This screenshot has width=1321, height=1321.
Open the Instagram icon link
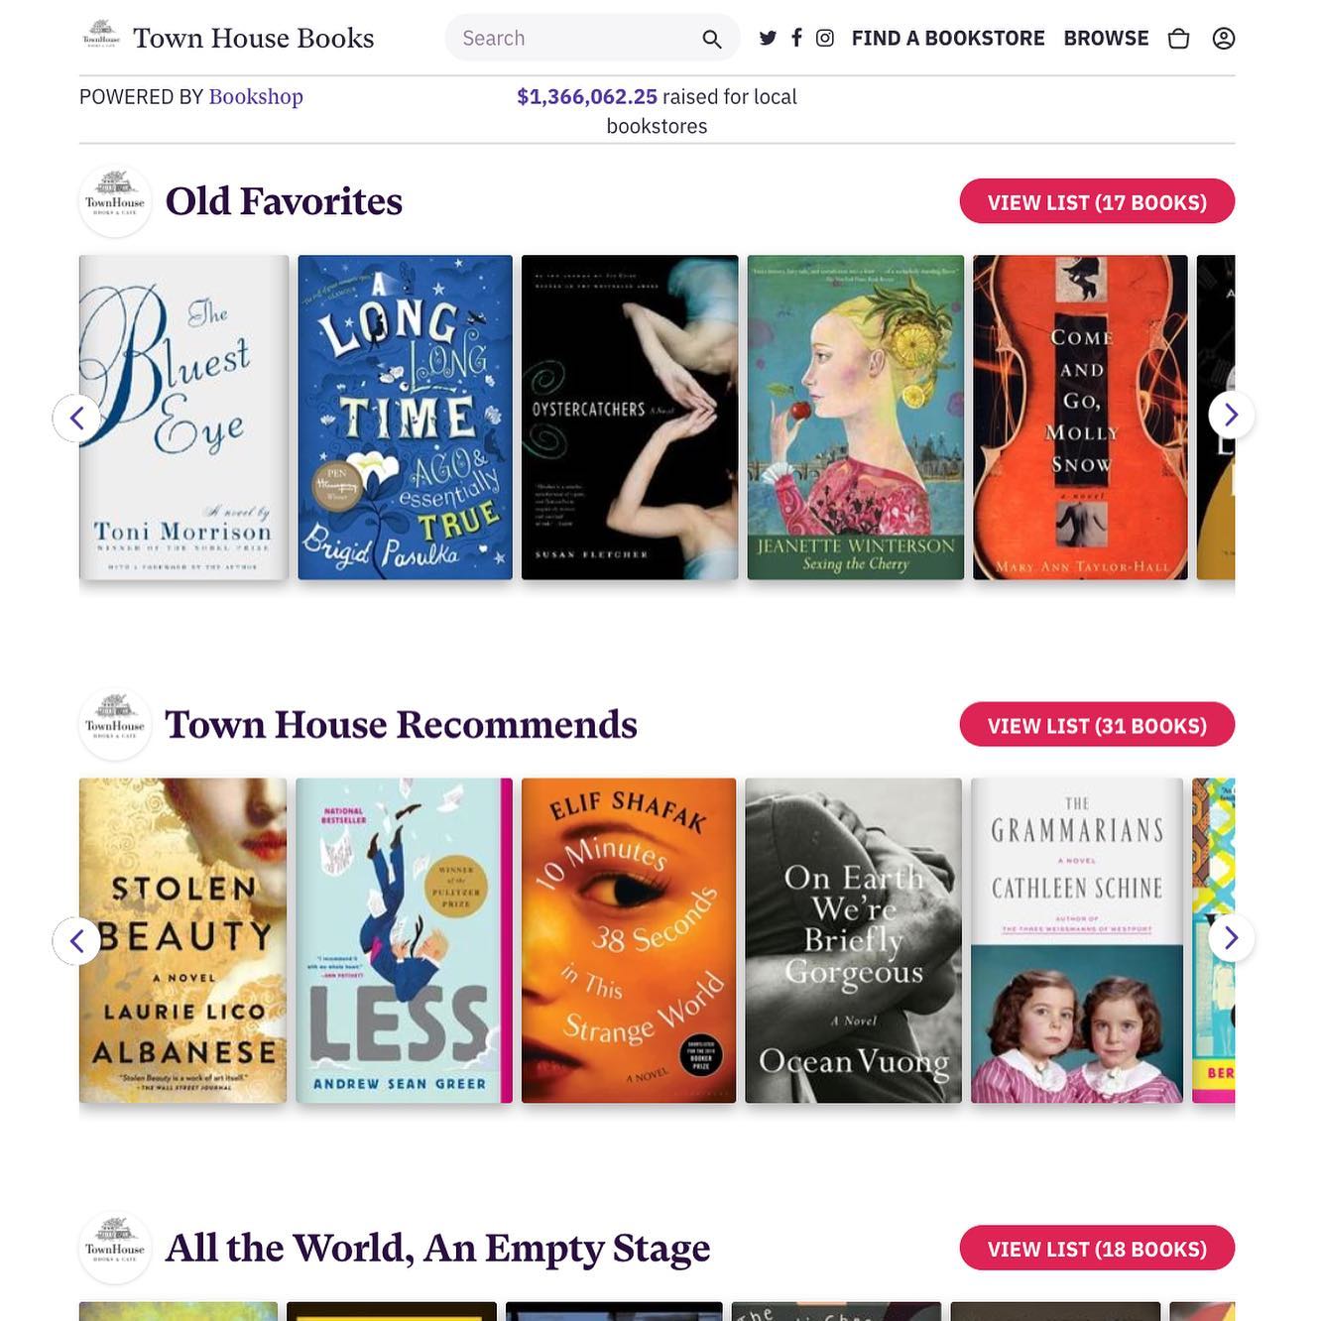(x=825, y=38)
